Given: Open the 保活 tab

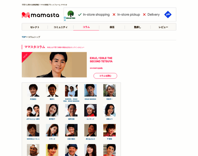Looking at the screenshot, I should 112,27.
